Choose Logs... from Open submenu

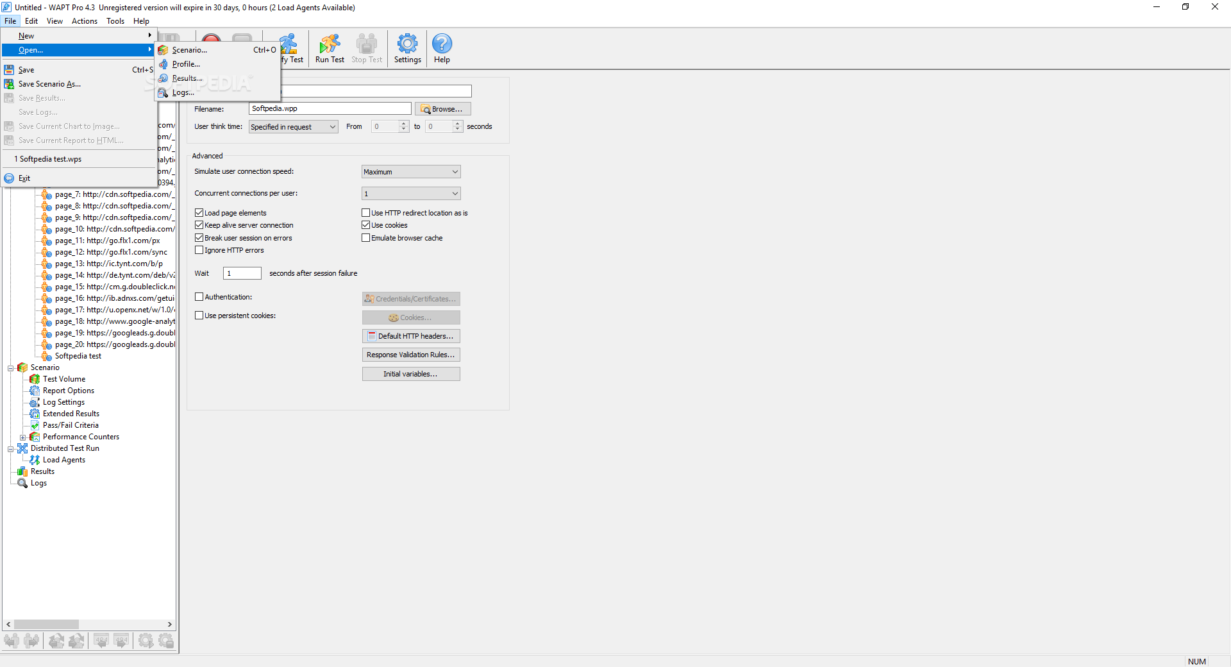click(x=217, y=92)
